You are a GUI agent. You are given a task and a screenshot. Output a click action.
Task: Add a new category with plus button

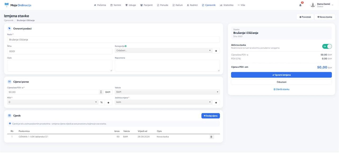pos(216,51)
